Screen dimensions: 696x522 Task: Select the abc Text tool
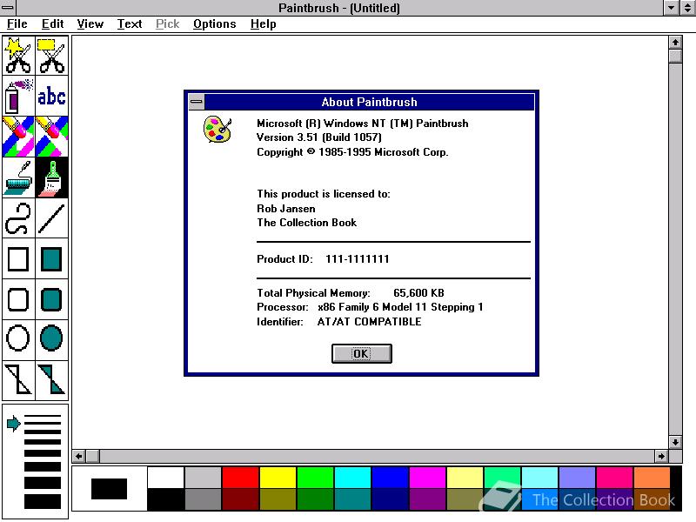(52, 96)
